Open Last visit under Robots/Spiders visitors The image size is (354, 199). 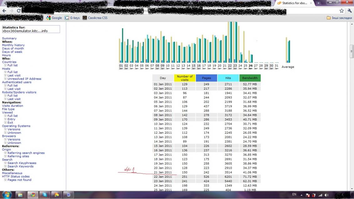tap(14, 99)
